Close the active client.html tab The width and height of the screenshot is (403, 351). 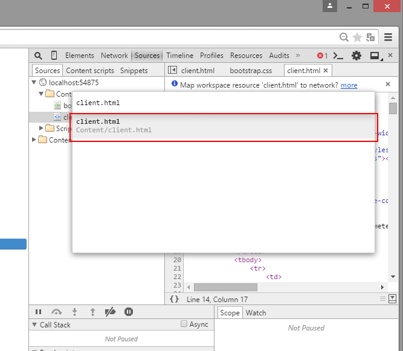click(x=326, y=71)
